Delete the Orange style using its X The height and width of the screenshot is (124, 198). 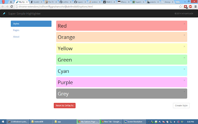184,35
